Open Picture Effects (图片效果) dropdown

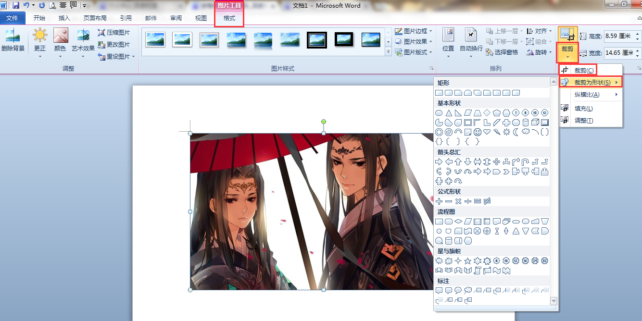[x=414, y=41]
